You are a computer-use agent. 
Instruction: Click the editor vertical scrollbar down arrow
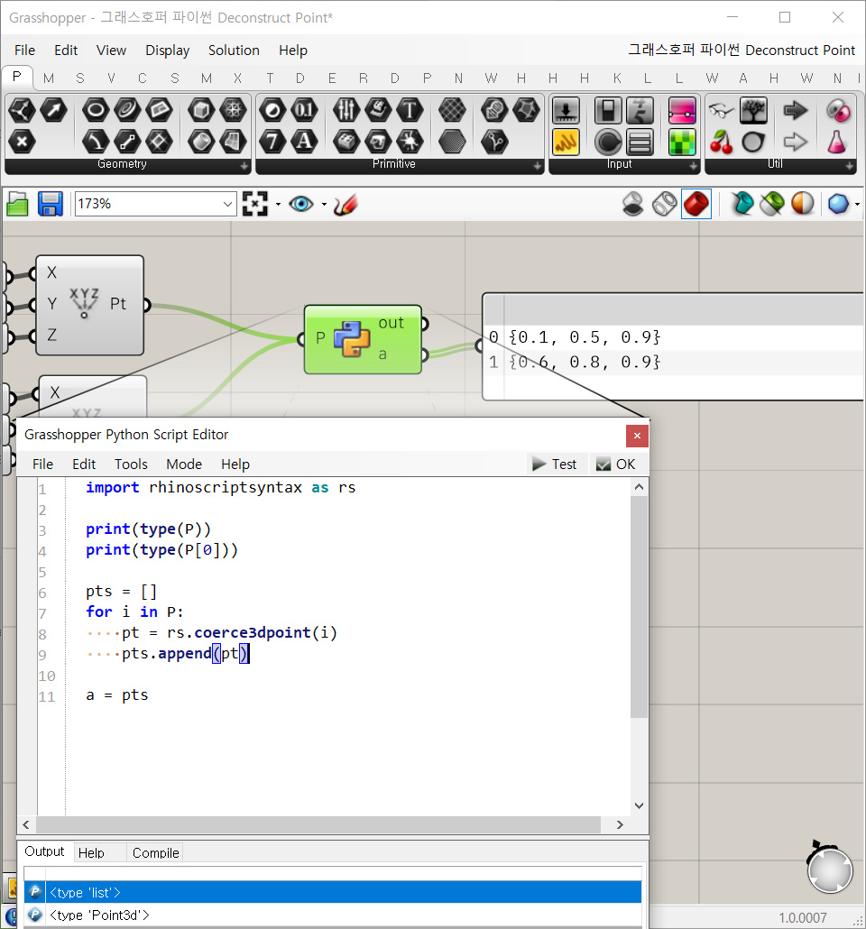click(639, 805)
